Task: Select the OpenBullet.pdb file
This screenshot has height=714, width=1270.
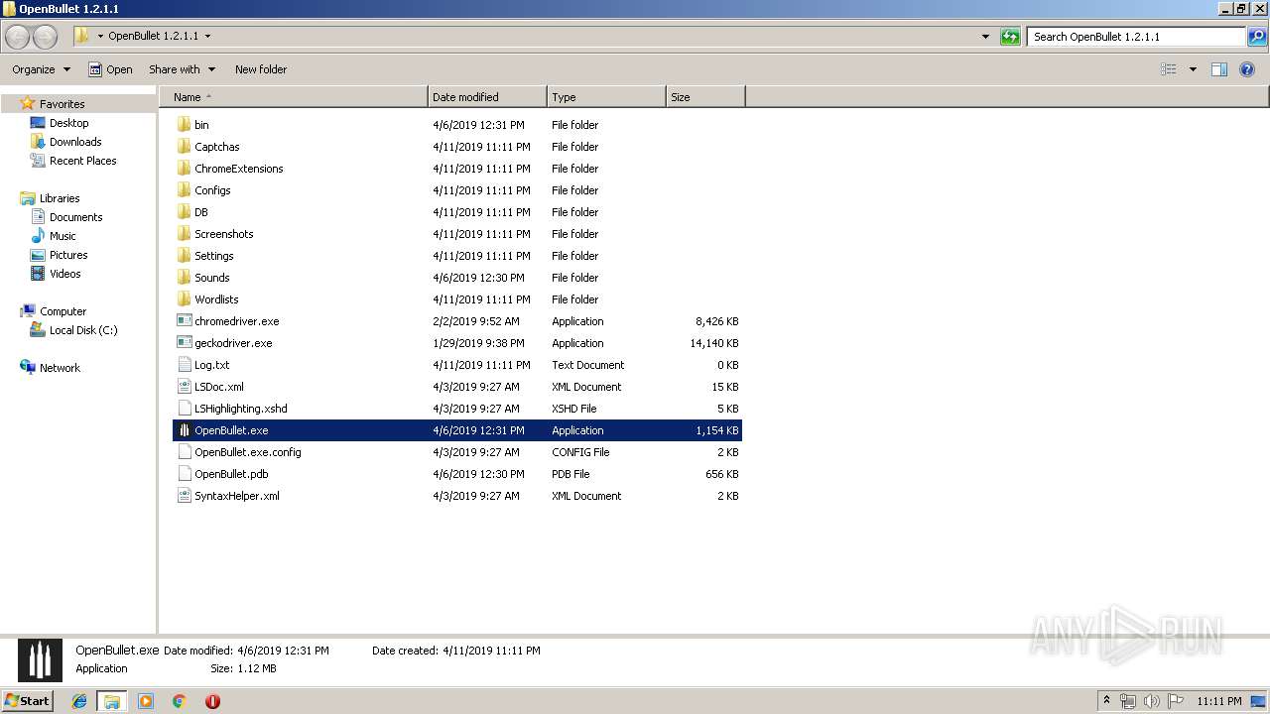Action: [x=231, y=474]
